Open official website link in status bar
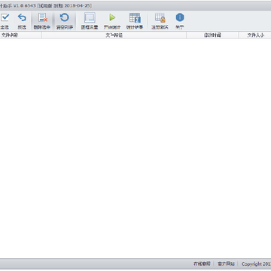 (226, 263)
